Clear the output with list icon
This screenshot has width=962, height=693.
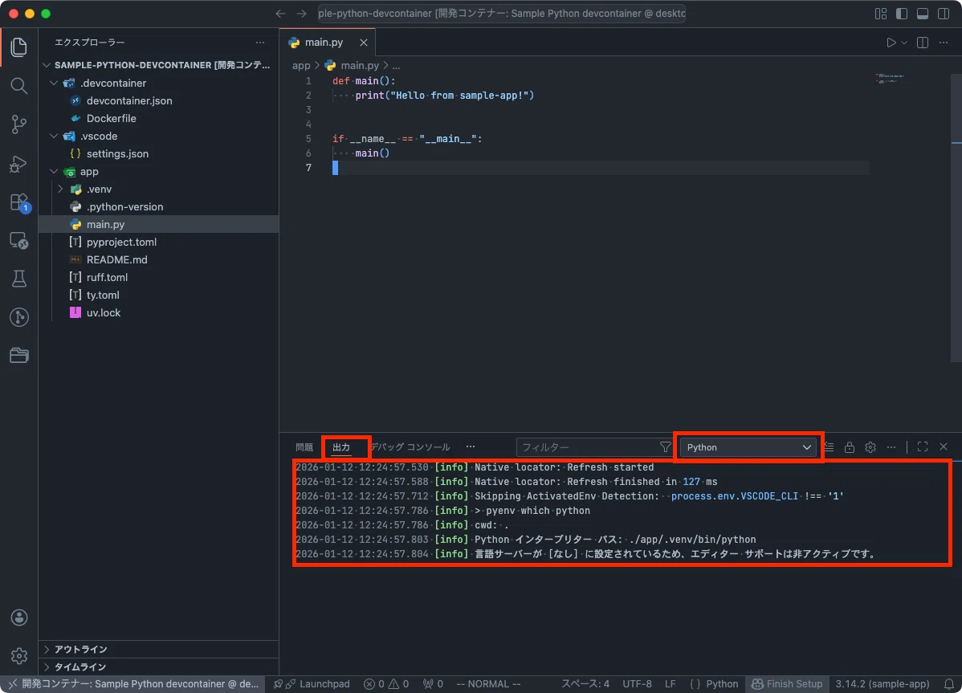click(x=829, y=447)
